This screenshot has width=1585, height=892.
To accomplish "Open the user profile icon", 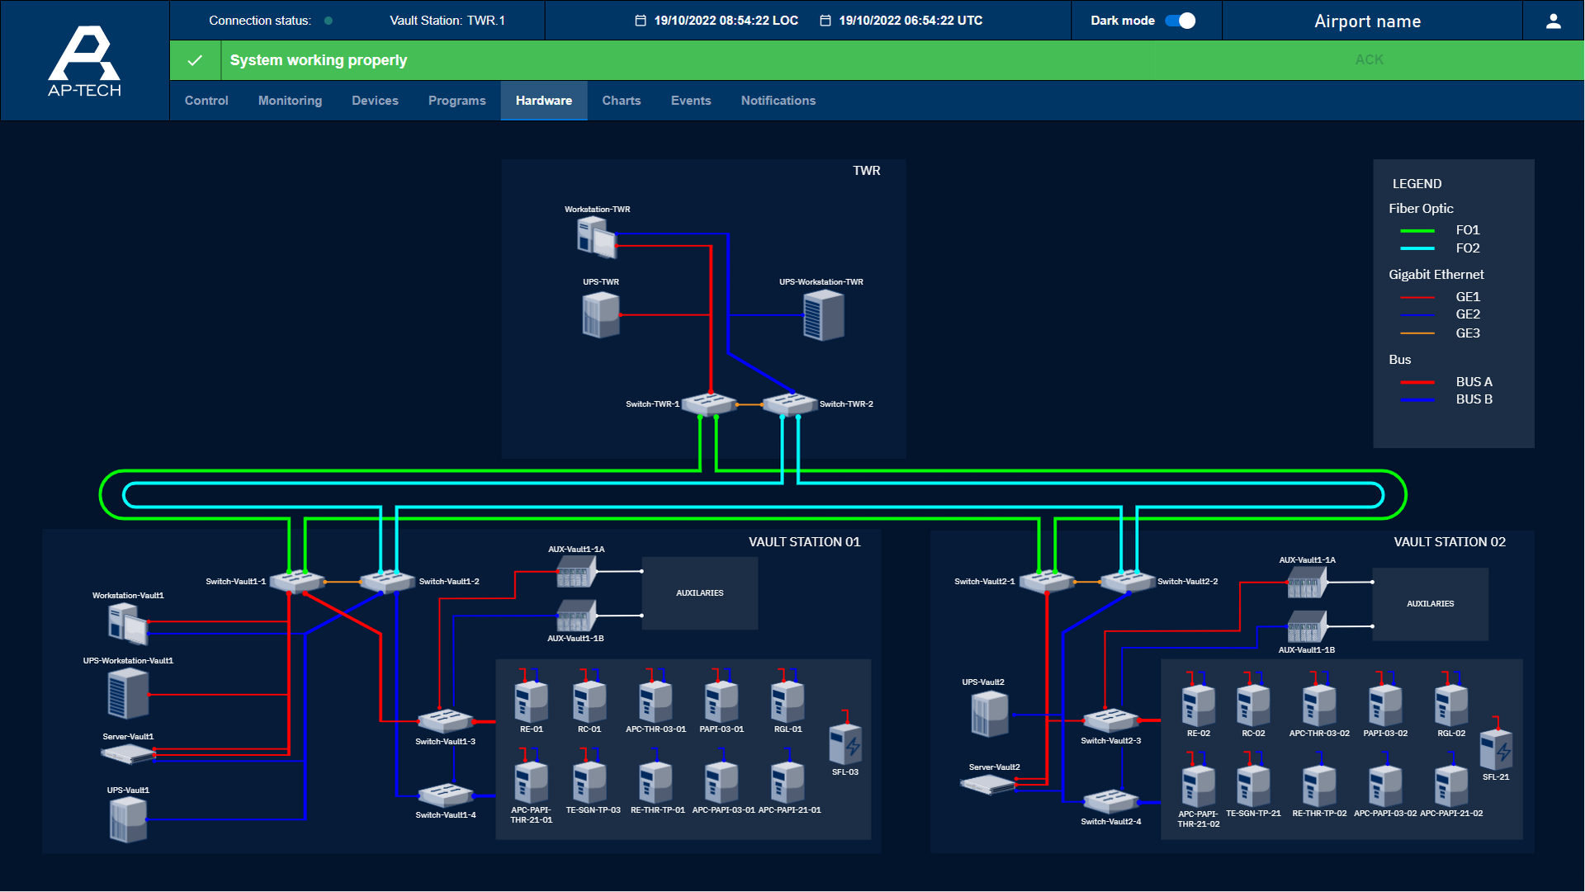I will click(x=1553, y=21).
